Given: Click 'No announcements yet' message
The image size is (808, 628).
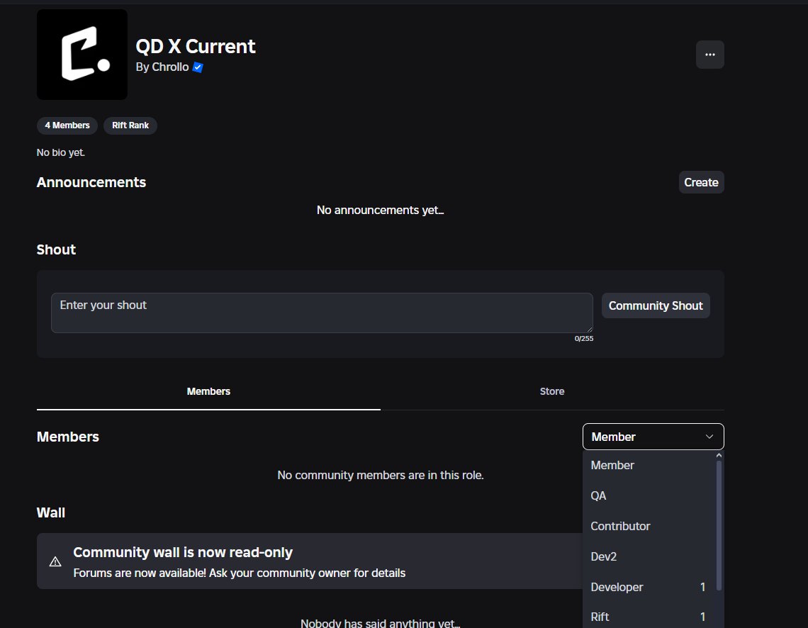Looking at the screenshot, I should pyautogui.click(x=381, y=211).
